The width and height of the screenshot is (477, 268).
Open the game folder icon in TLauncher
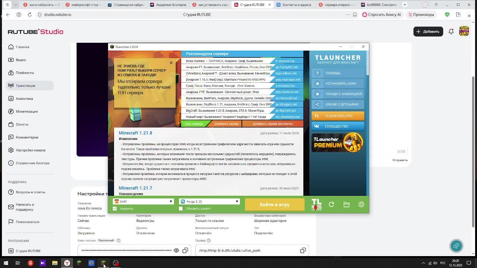346,204
